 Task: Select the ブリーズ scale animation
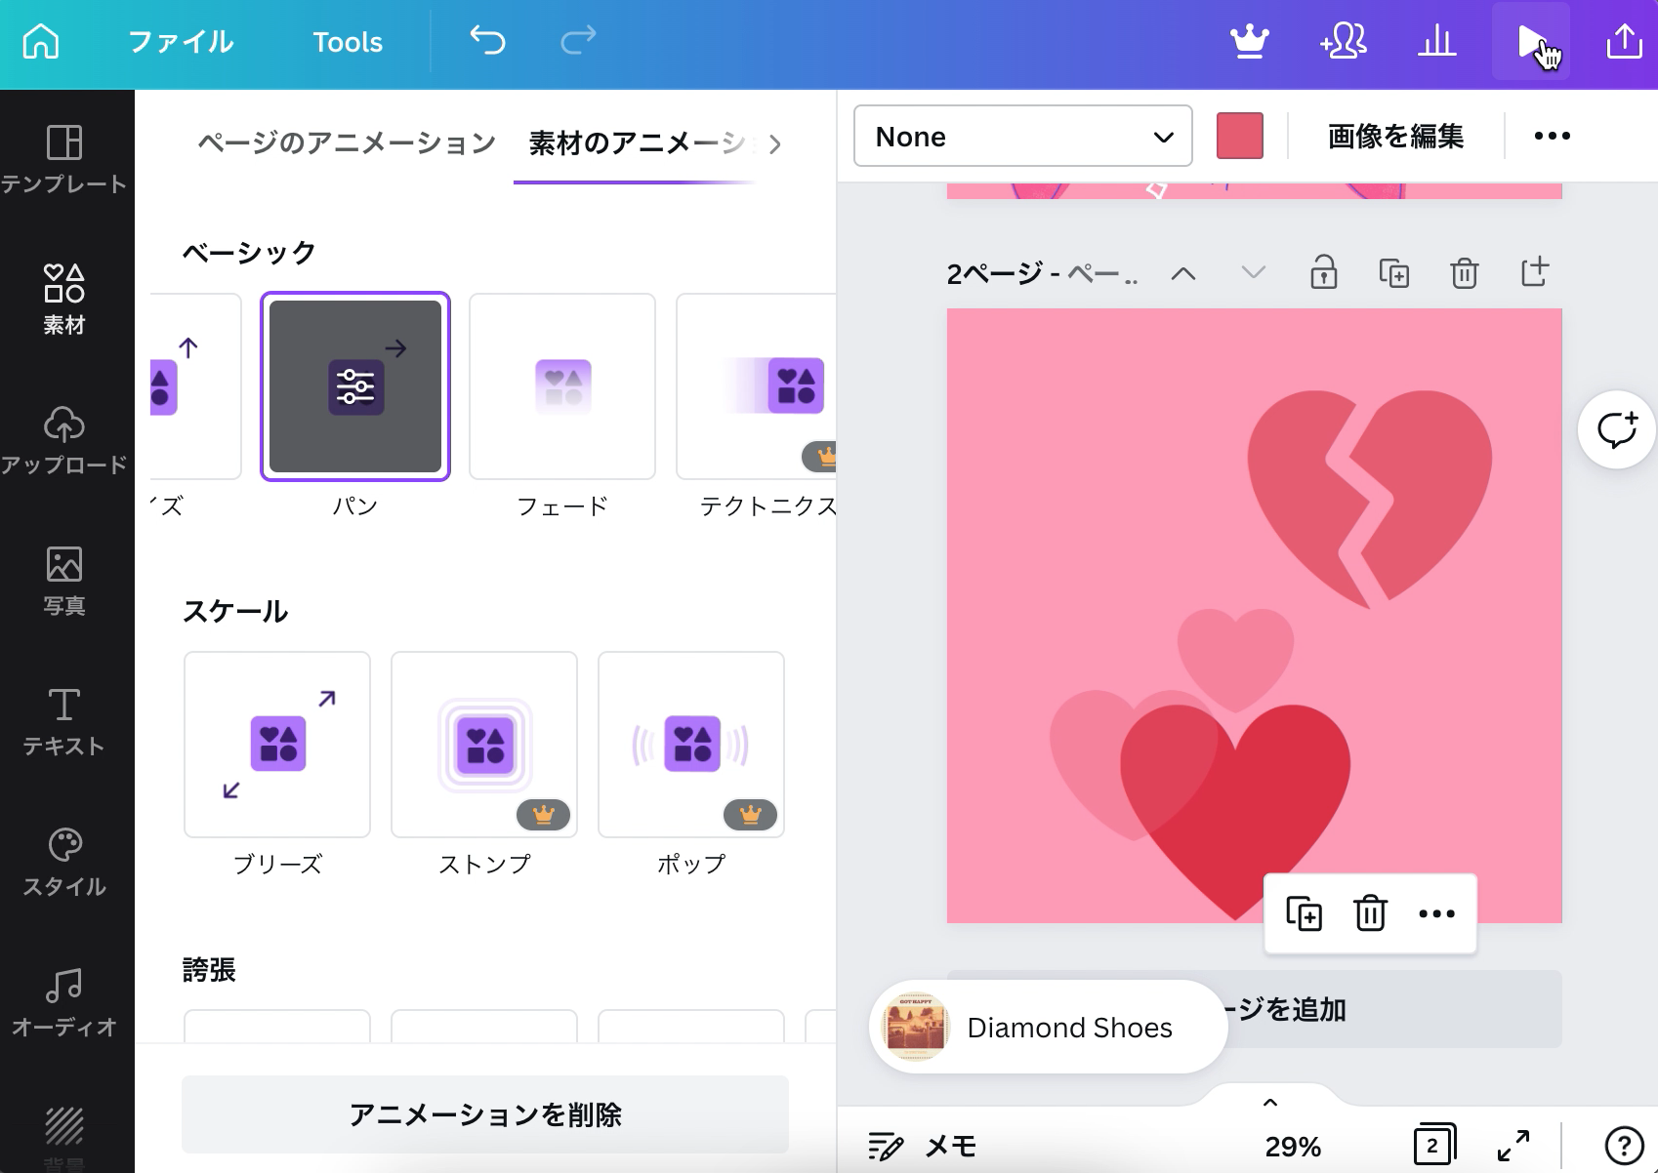click(277, 745)
